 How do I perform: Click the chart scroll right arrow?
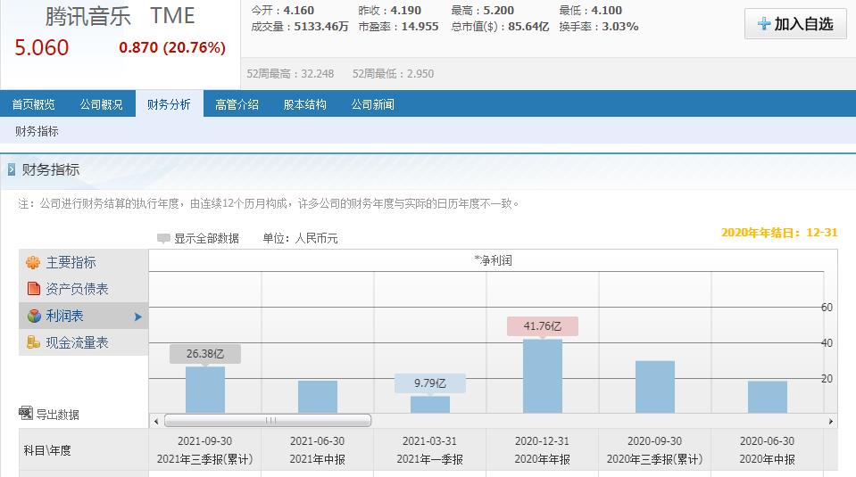830,421
